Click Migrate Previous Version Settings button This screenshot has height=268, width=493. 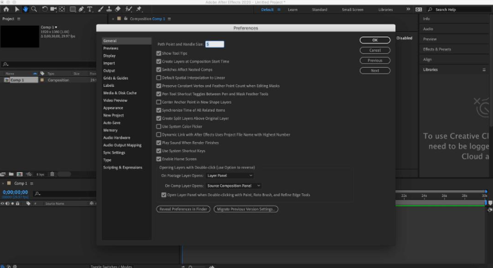tap(246, 209)
